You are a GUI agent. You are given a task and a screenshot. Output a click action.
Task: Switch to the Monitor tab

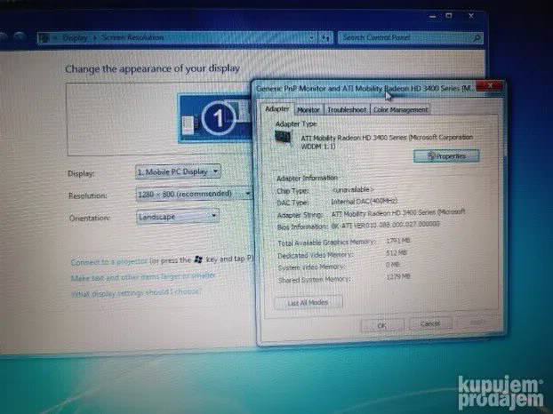(309, 110)
